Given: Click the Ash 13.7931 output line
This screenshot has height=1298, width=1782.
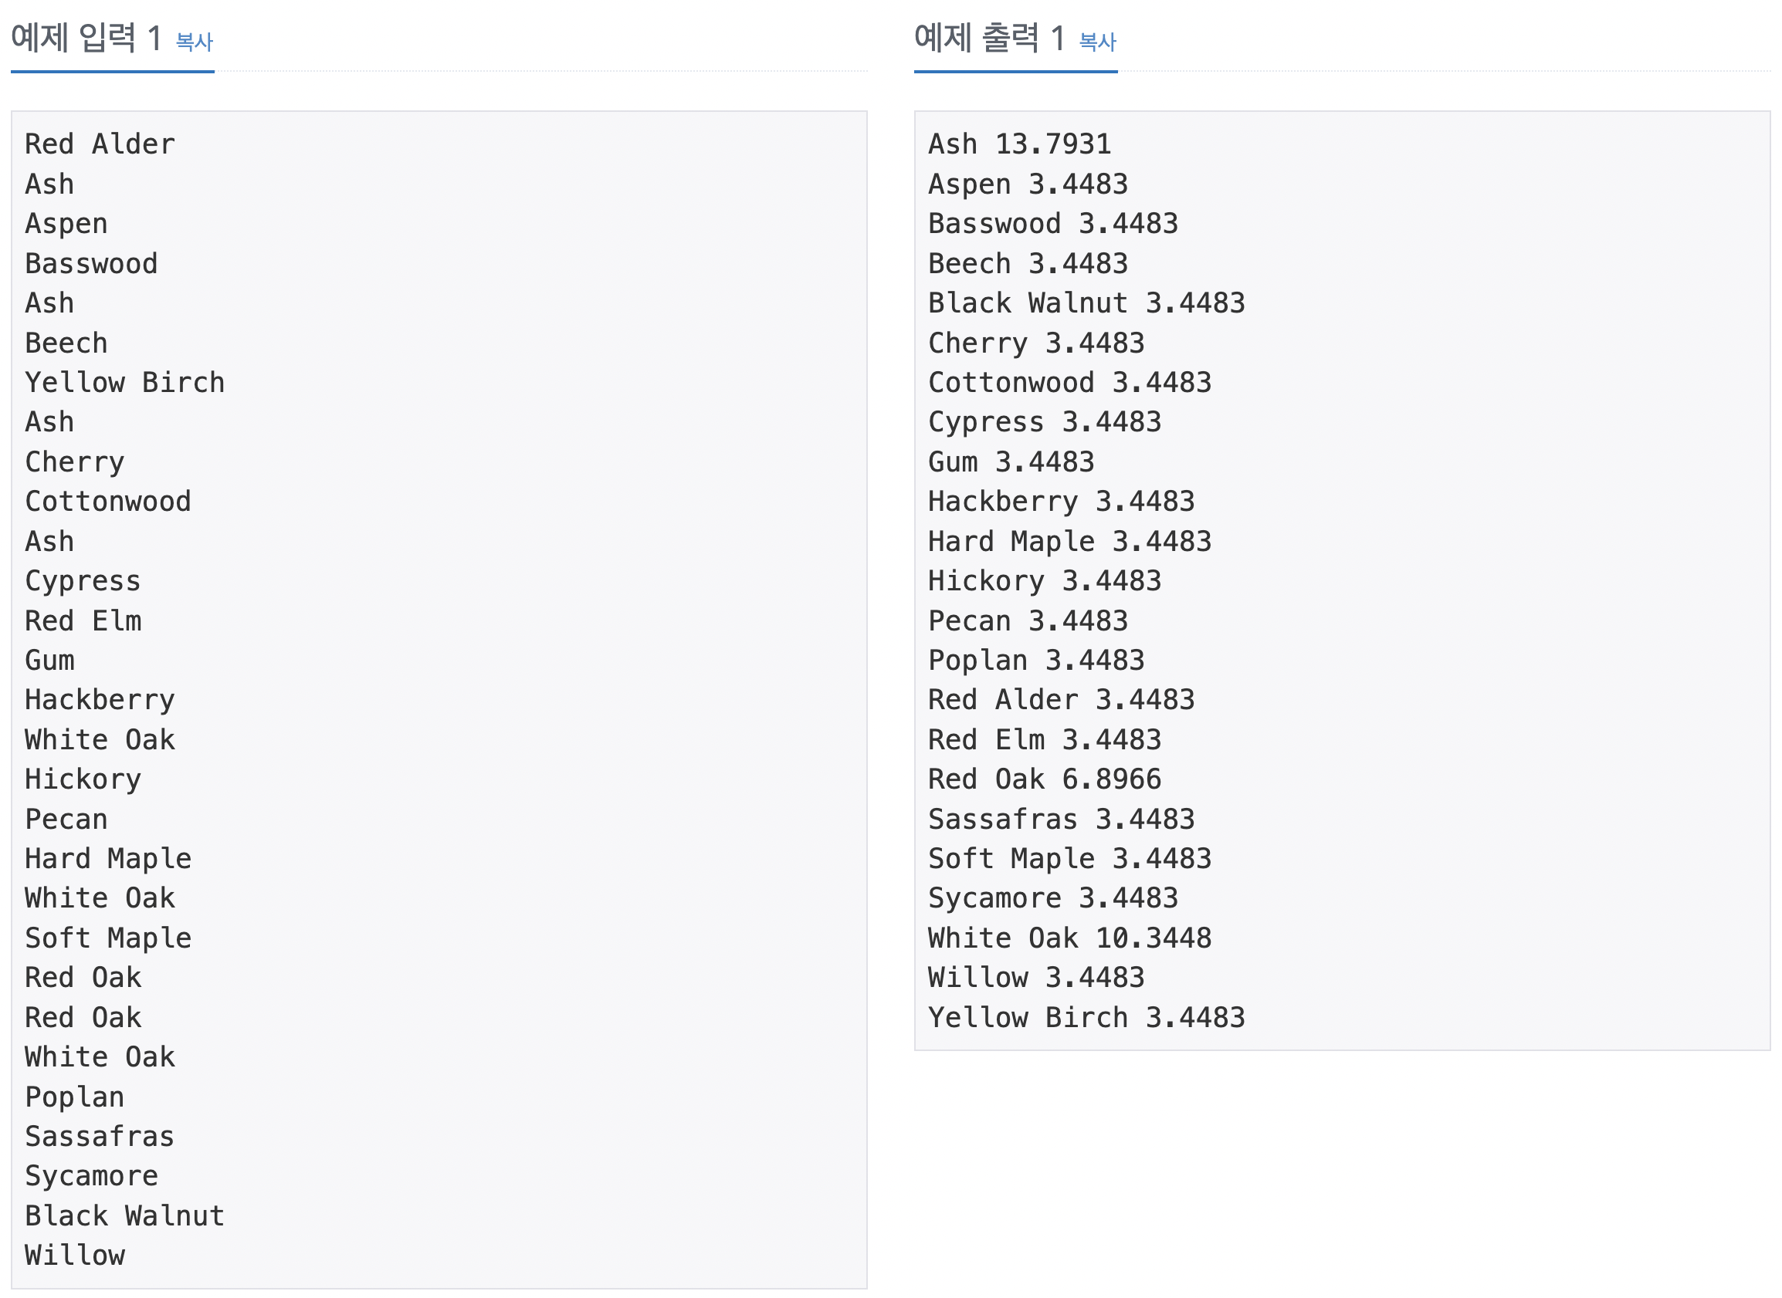Looking at the screenshot, I should (1019, 144).
